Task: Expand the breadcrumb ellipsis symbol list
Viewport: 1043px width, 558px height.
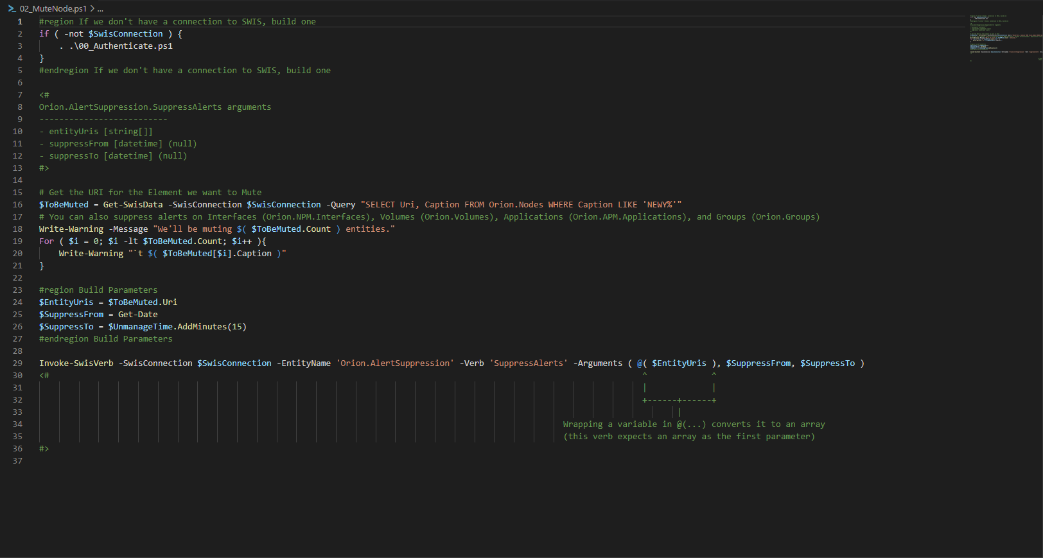Action: [x=100, y=9]
